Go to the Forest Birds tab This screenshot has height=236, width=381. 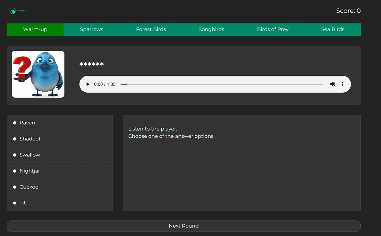151,29
